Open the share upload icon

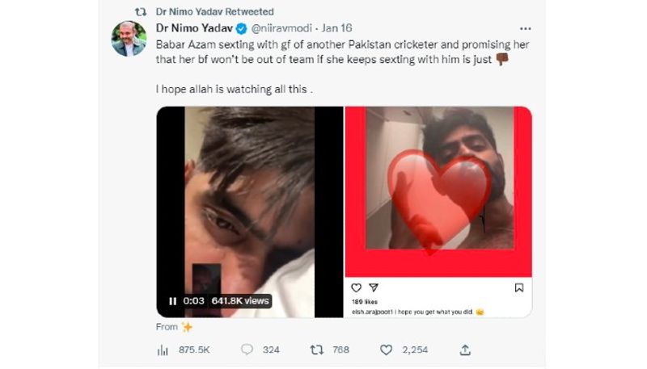(465, 350)
